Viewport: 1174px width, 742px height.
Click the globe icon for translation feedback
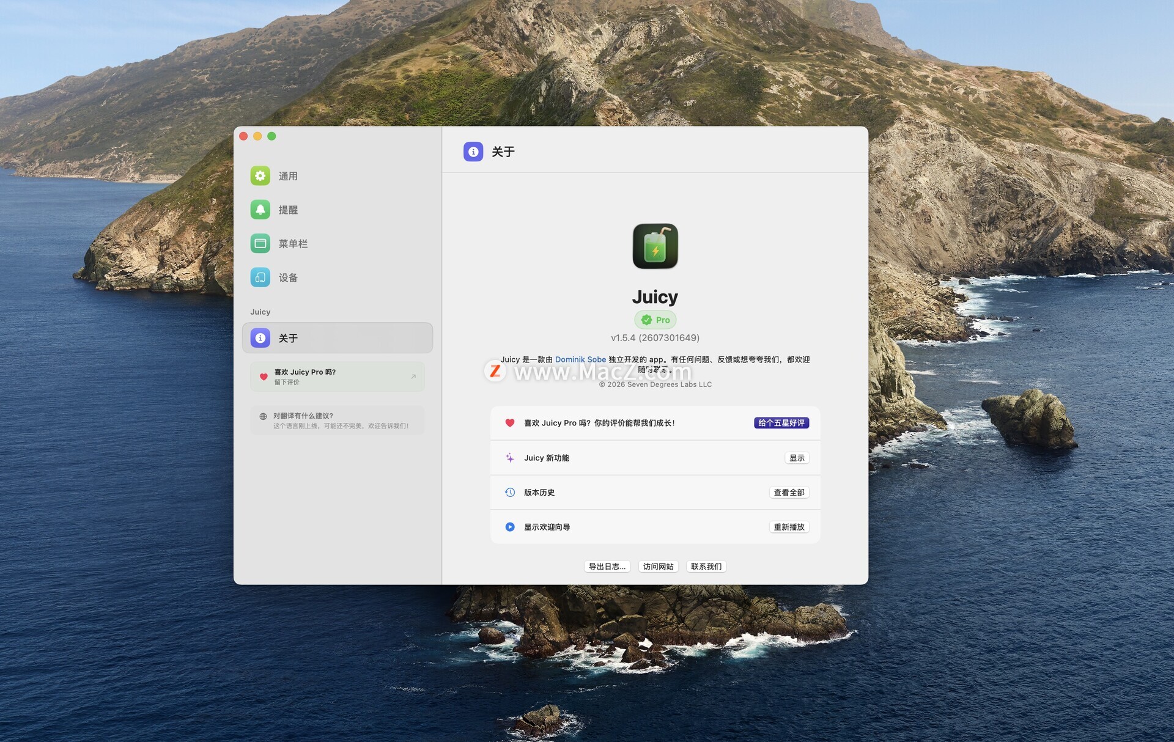263,416
